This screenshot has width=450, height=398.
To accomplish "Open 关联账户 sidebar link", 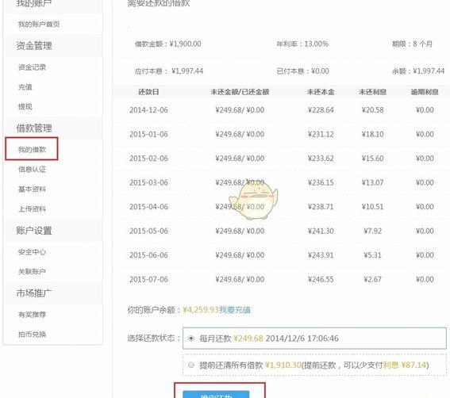I will click(x=32, y=271).
